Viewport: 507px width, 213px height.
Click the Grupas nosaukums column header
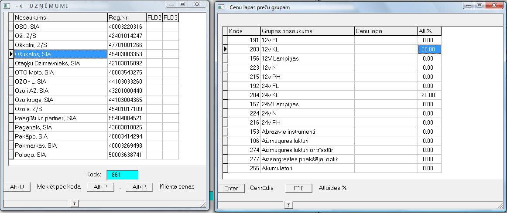point(307,31)
